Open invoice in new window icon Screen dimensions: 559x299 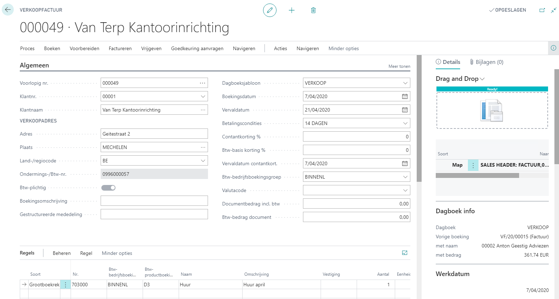pos(542,10)
